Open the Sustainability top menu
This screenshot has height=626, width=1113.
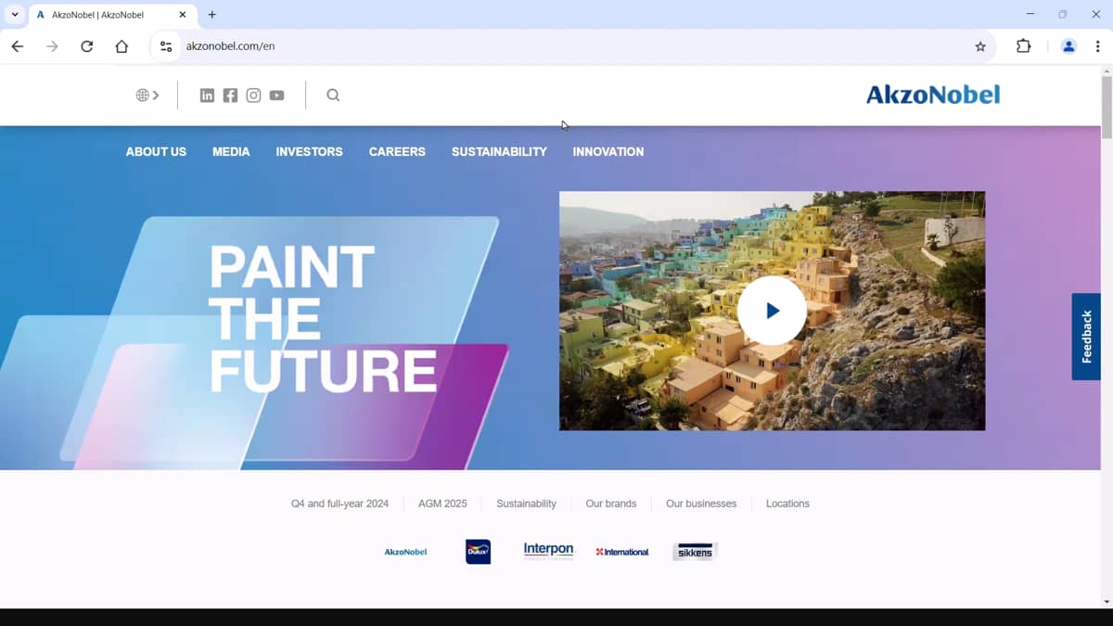point(499,151)
